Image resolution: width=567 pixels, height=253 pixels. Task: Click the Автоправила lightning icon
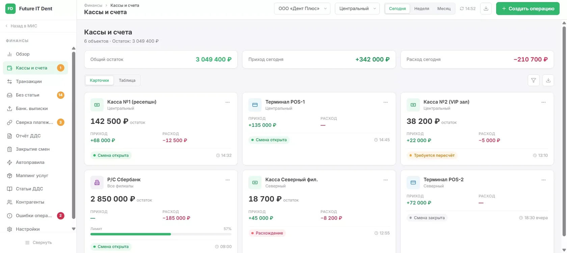[x=10, y=162]
